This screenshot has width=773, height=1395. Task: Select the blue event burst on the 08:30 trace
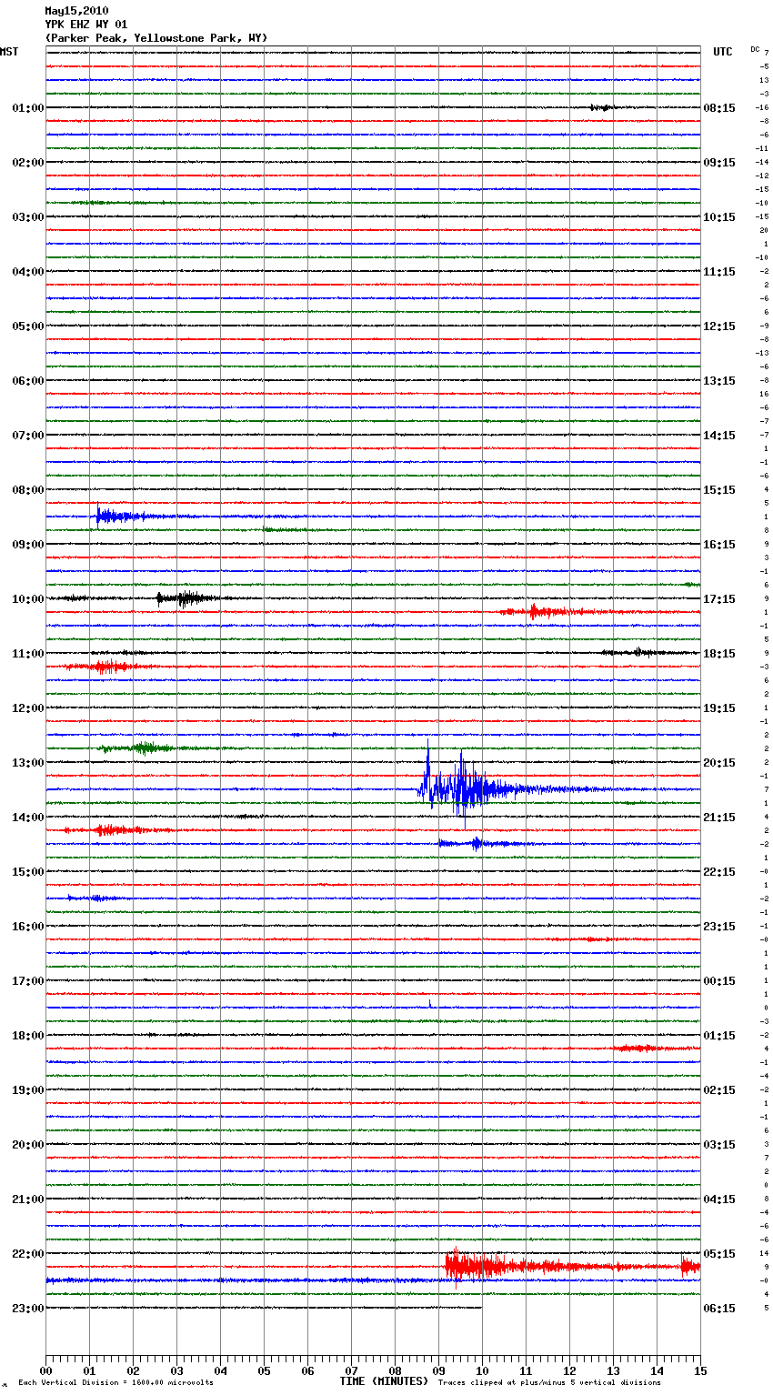click(114, 517)
